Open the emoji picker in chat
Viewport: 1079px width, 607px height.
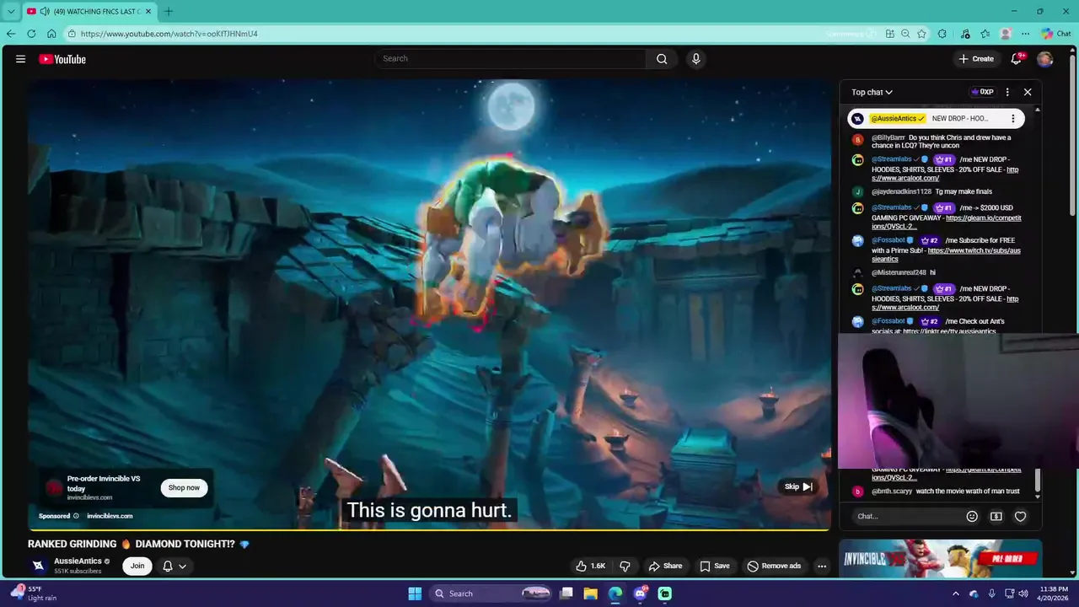point(972,516)
